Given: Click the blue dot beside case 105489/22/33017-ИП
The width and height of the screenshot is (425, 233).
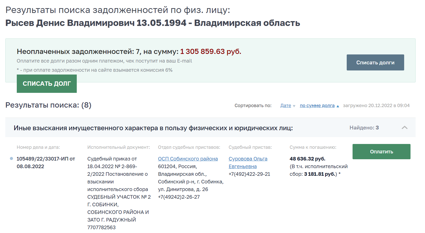Looking at the screenshot, I should coord(11,158).
